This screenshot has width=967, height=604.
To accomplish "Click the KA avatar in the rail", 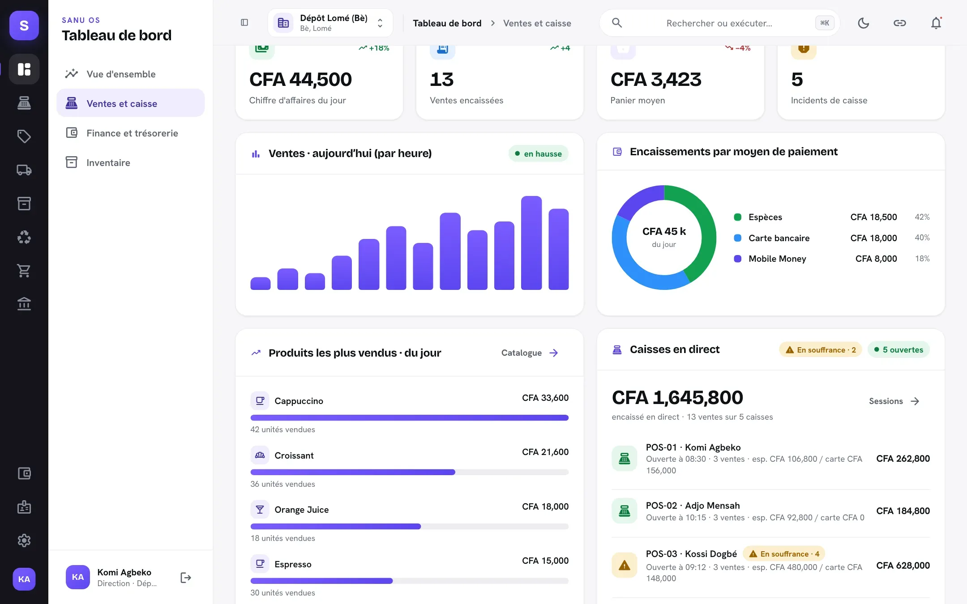I will point(24,579).
